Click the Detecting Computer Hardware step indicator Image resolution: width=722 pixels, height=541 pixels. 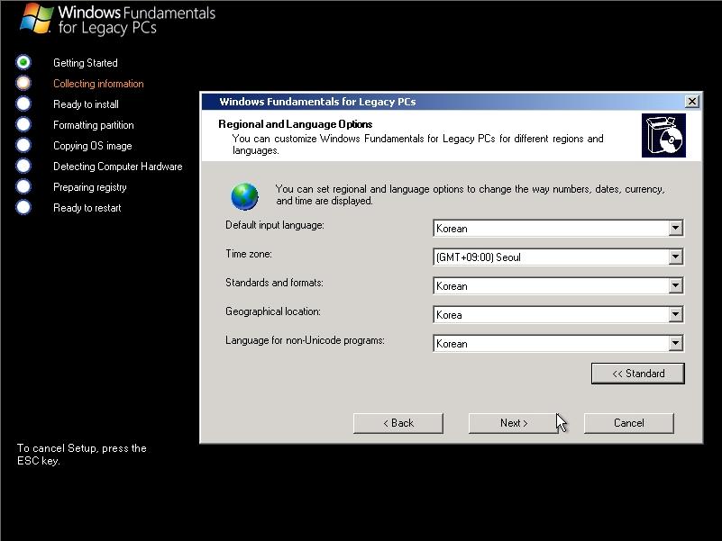point(23,166)
